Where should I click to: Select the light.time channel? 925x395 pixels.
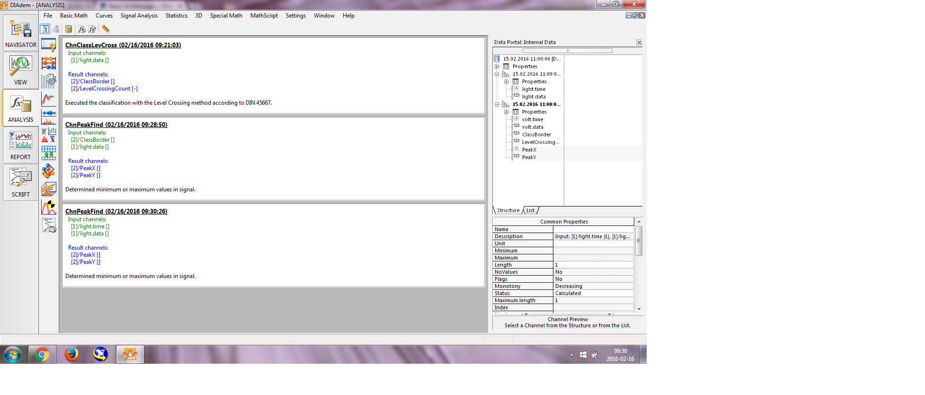[x=534, y=89]
